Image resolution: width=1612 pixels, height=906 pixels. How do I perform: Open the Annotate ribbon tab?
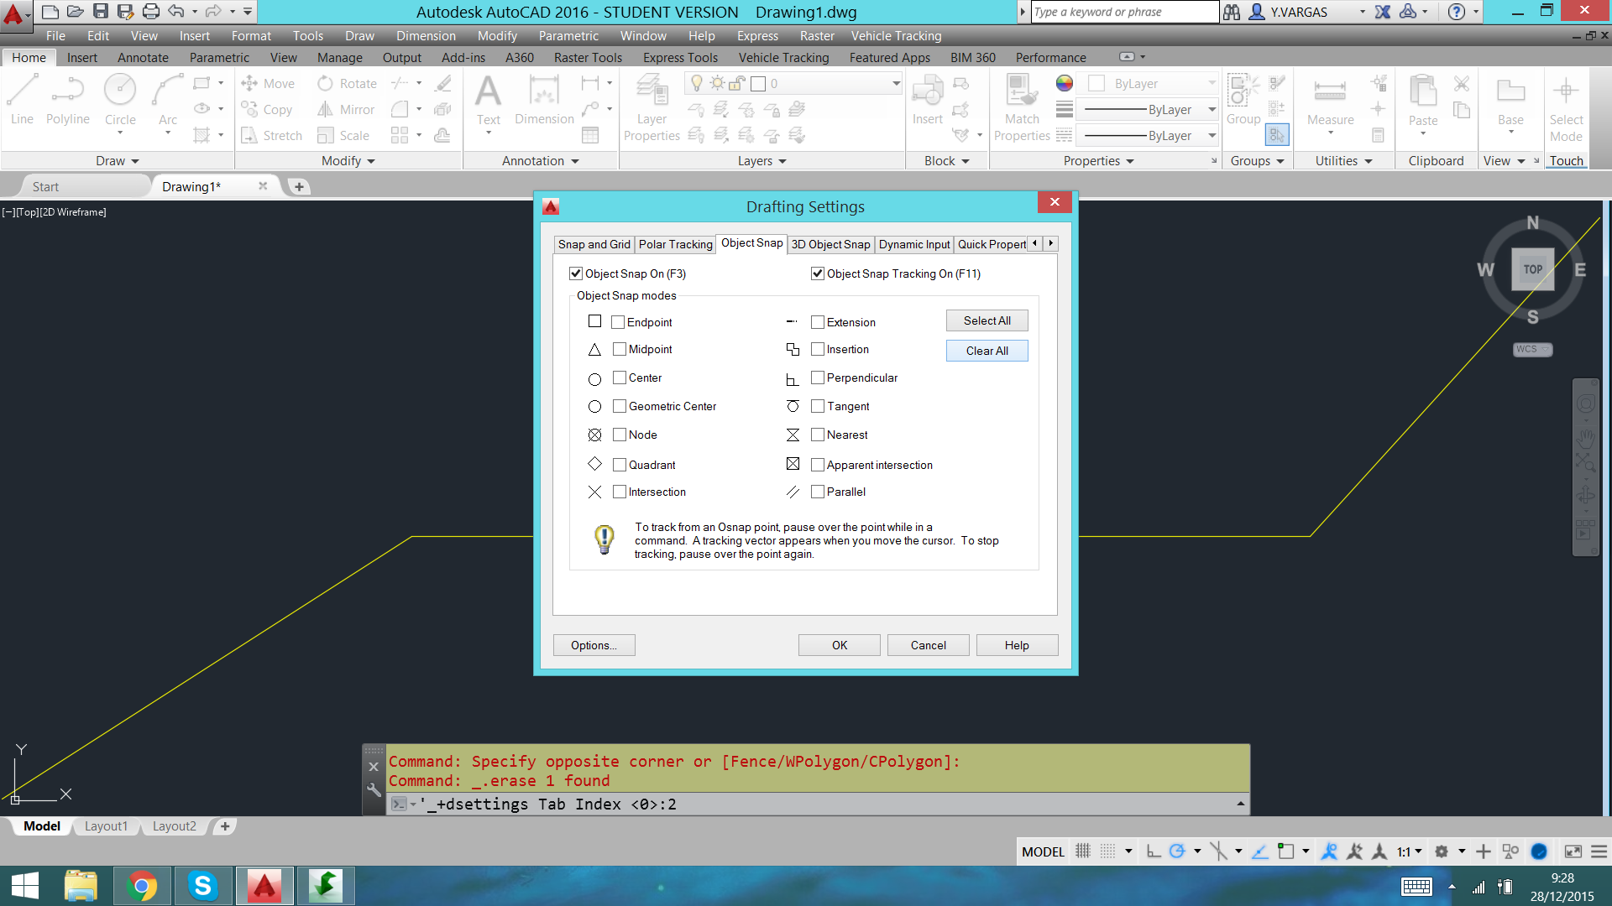click(x=143, y=57)
